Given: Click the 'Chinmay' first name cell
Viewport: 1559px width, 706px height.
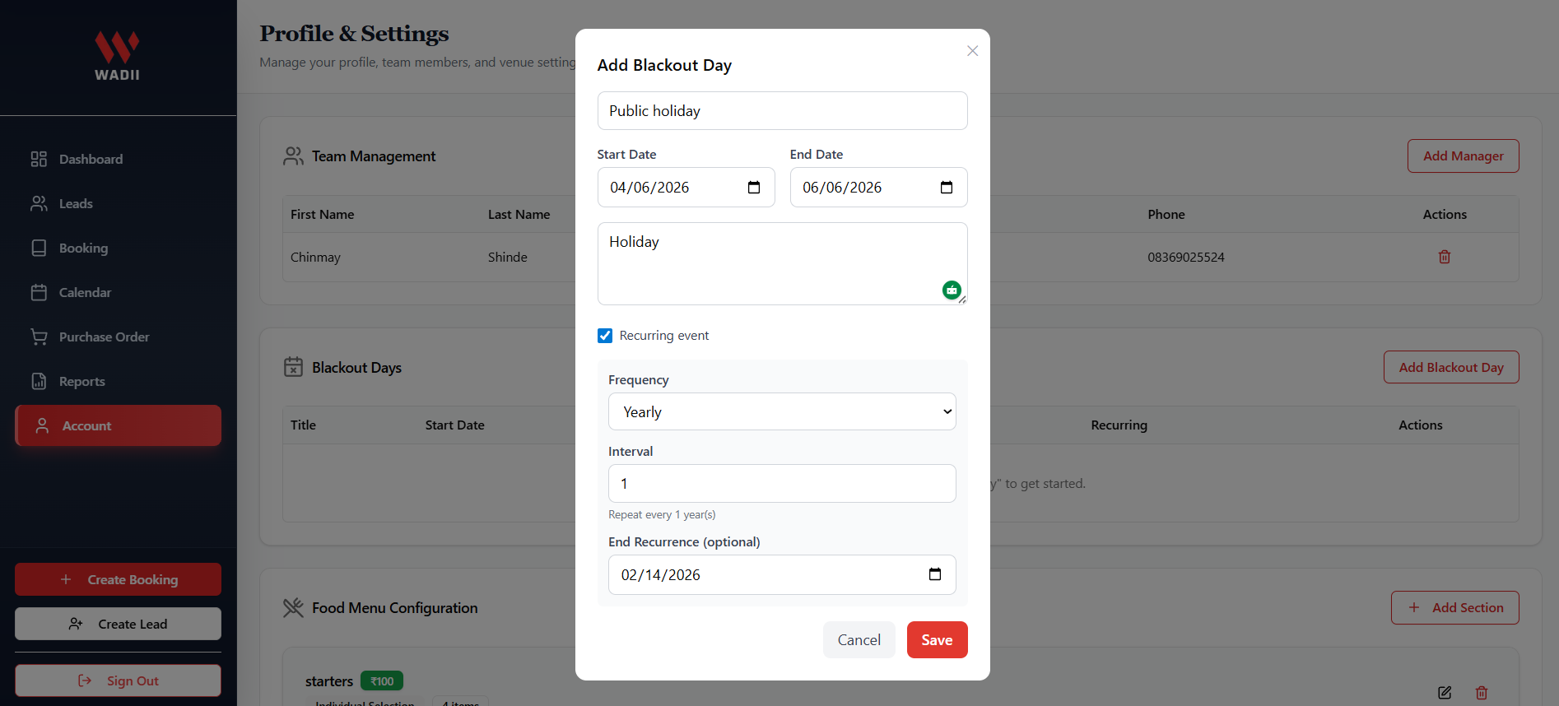Looking at the screenshot, I should (315, 257).
